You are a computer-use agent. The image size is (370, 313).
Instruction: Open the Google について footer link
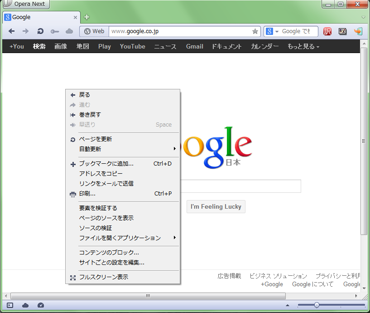312,284
